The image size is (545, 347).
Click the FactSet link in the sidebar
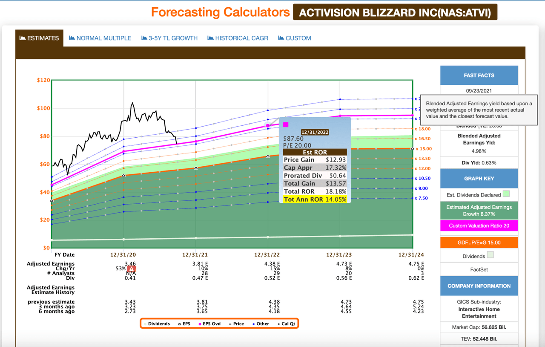click(479, 269)
